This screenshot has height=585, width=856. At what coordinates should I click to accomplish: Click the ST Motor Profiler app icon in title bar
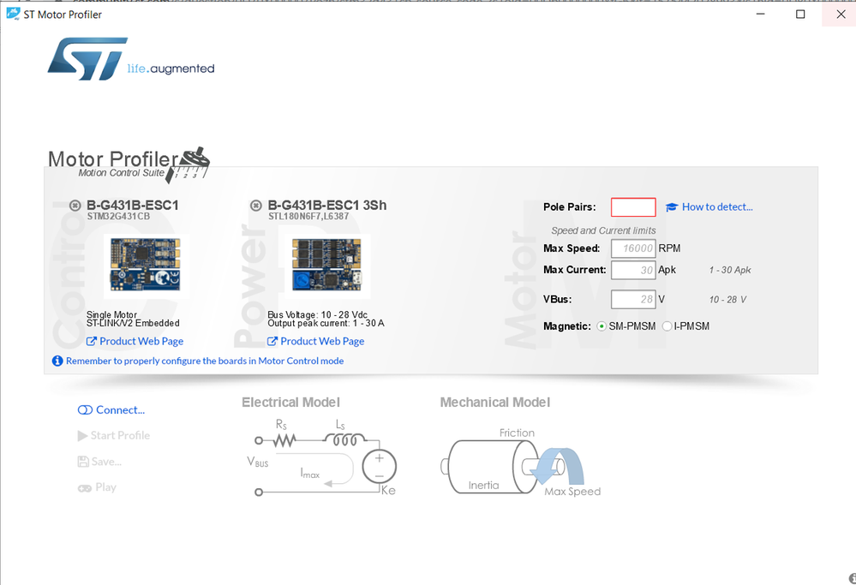pos(13,14)
